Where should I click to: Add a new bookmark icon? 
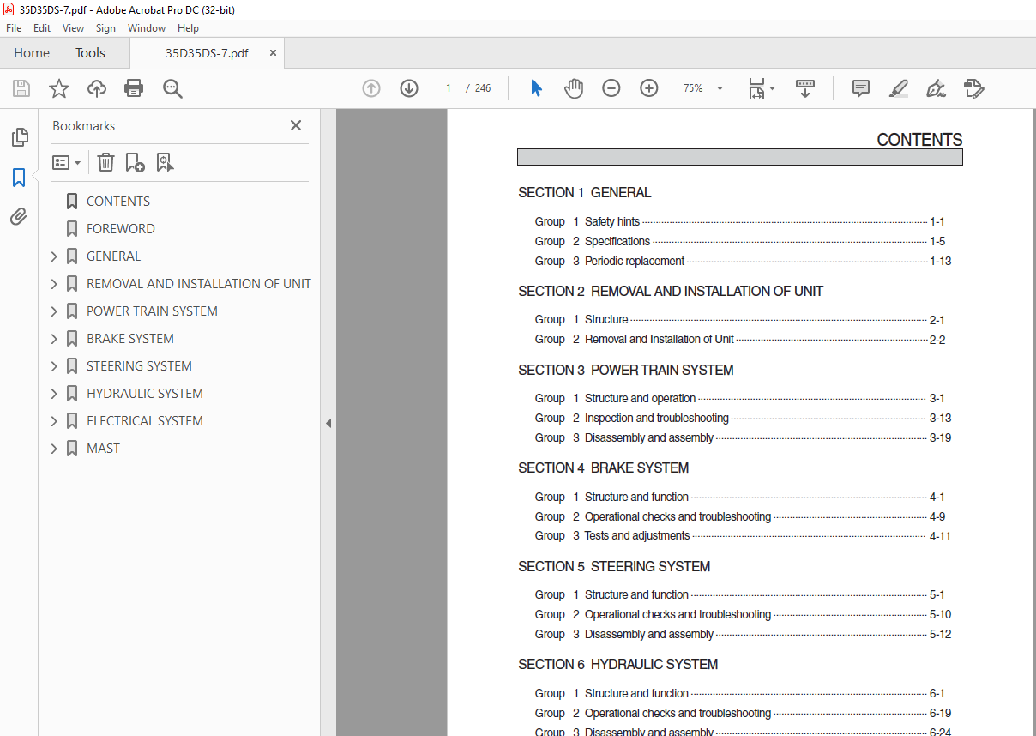pyautogui.click(x=135, y=162)
